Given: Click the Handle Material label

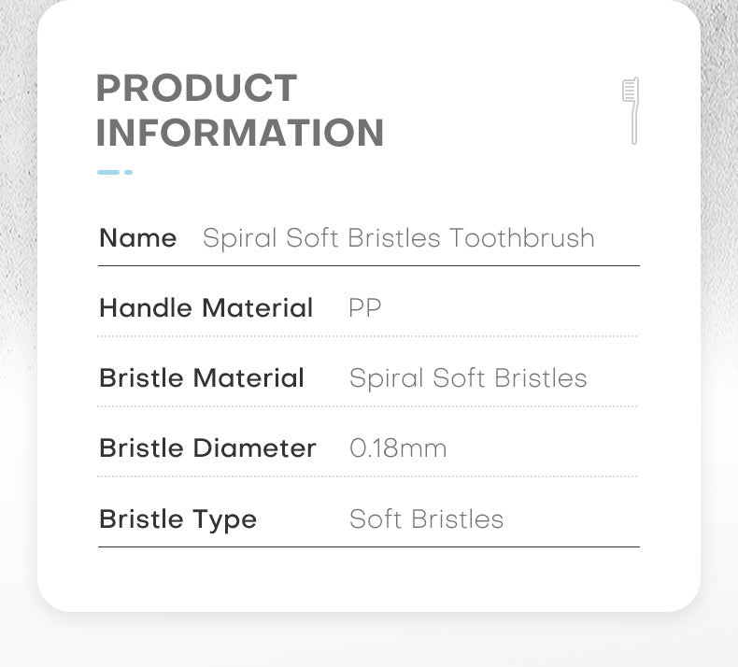Looking at the screenshot, I should pos(206,308).
